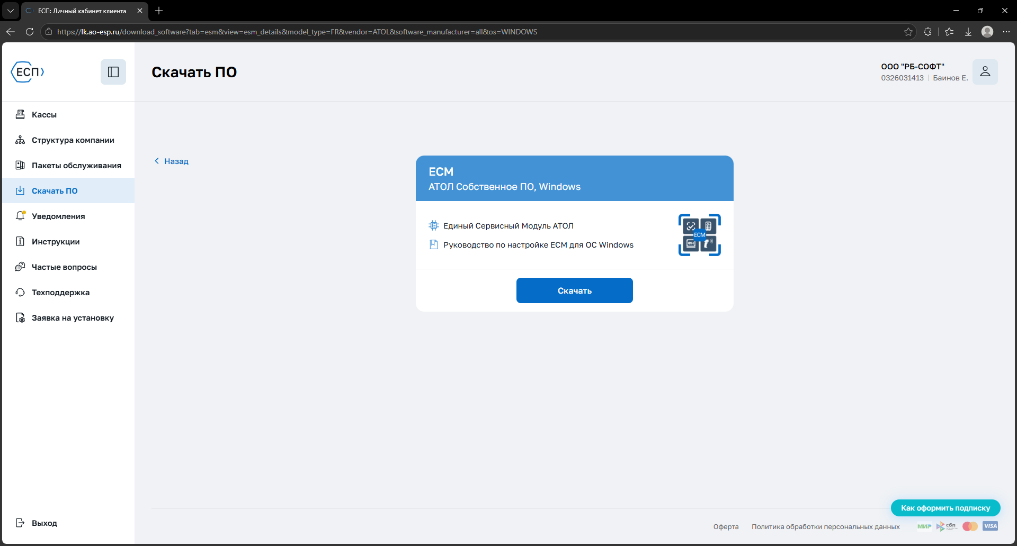Click the Скачать button
This screenshot has width=1017, height=546.
click(575, 290)
